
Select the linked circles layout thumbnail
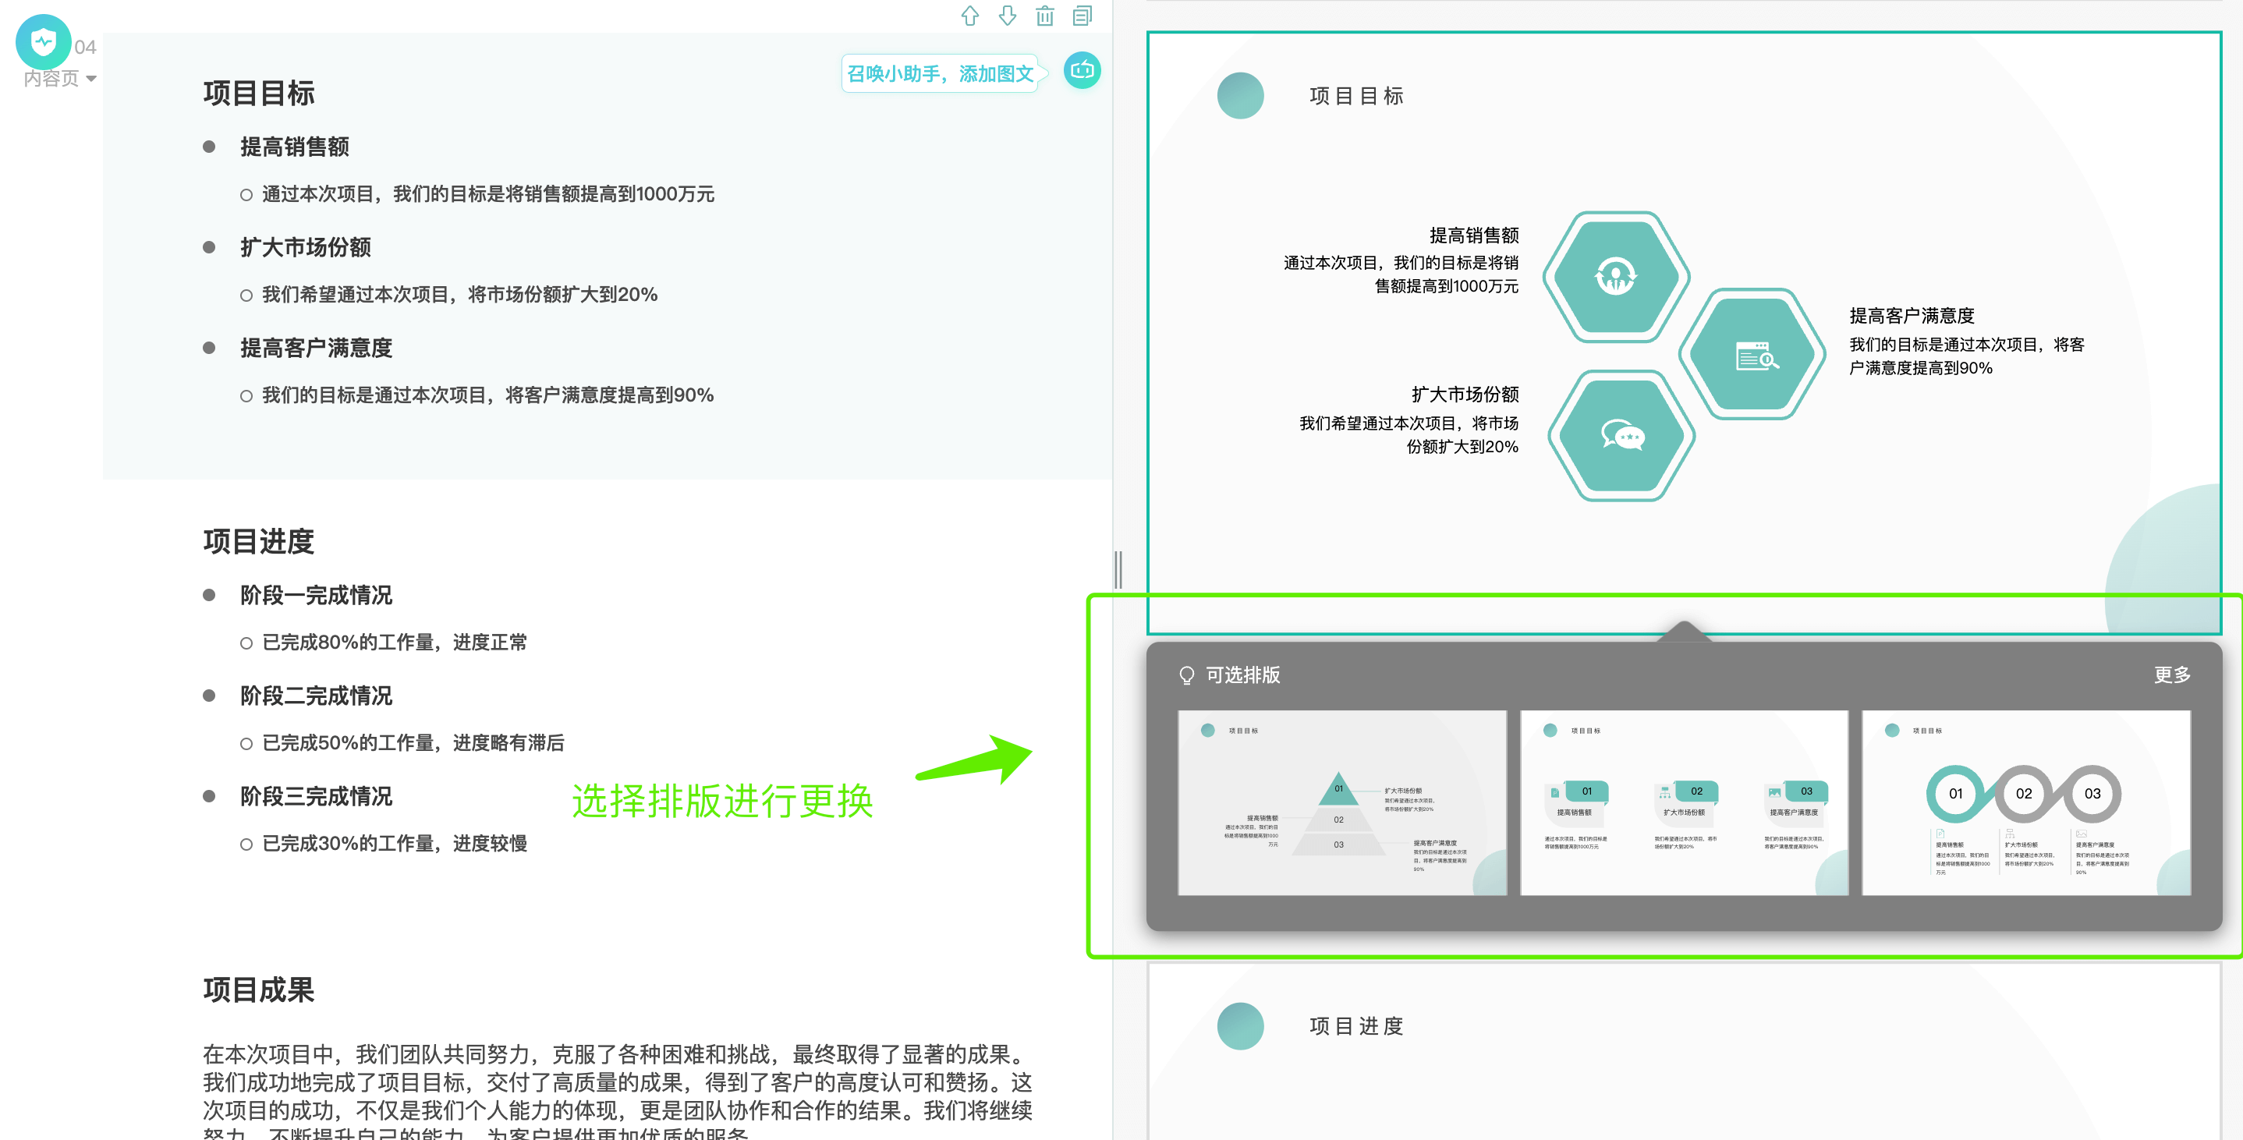(2026, 802)
